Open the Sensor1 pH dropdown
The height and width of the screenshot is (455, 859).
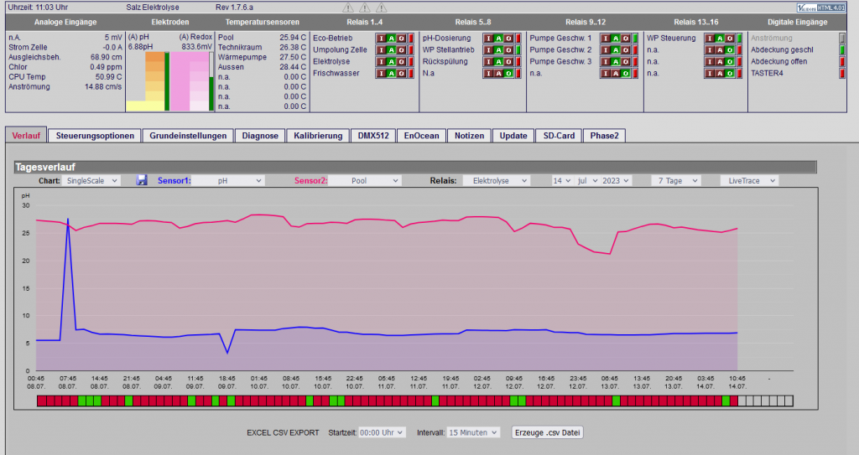(x=227, y=181)
